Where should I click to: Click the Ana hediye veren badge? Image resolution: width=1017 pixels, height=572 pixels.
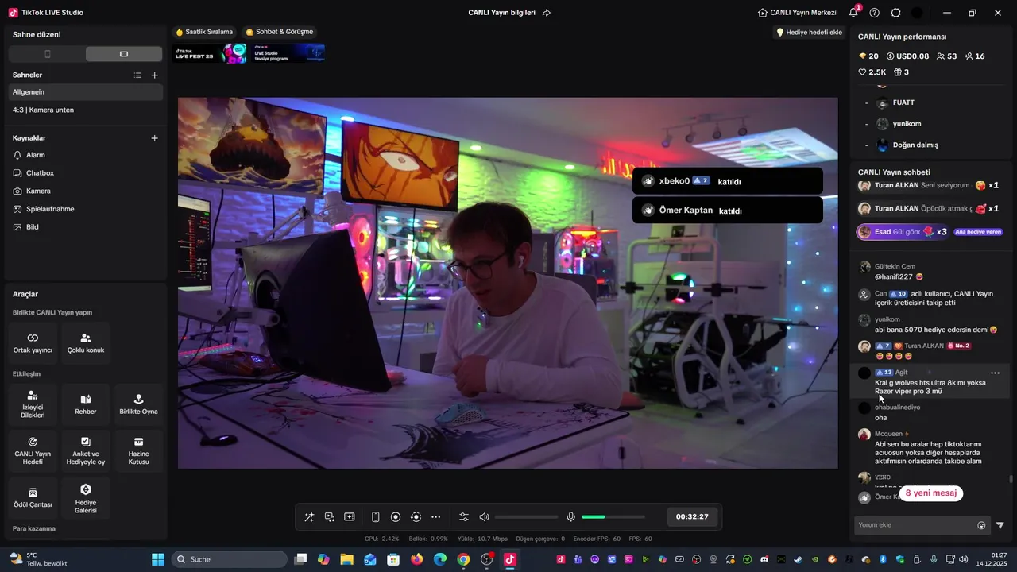pyautogui.click(x=978, y=232)
